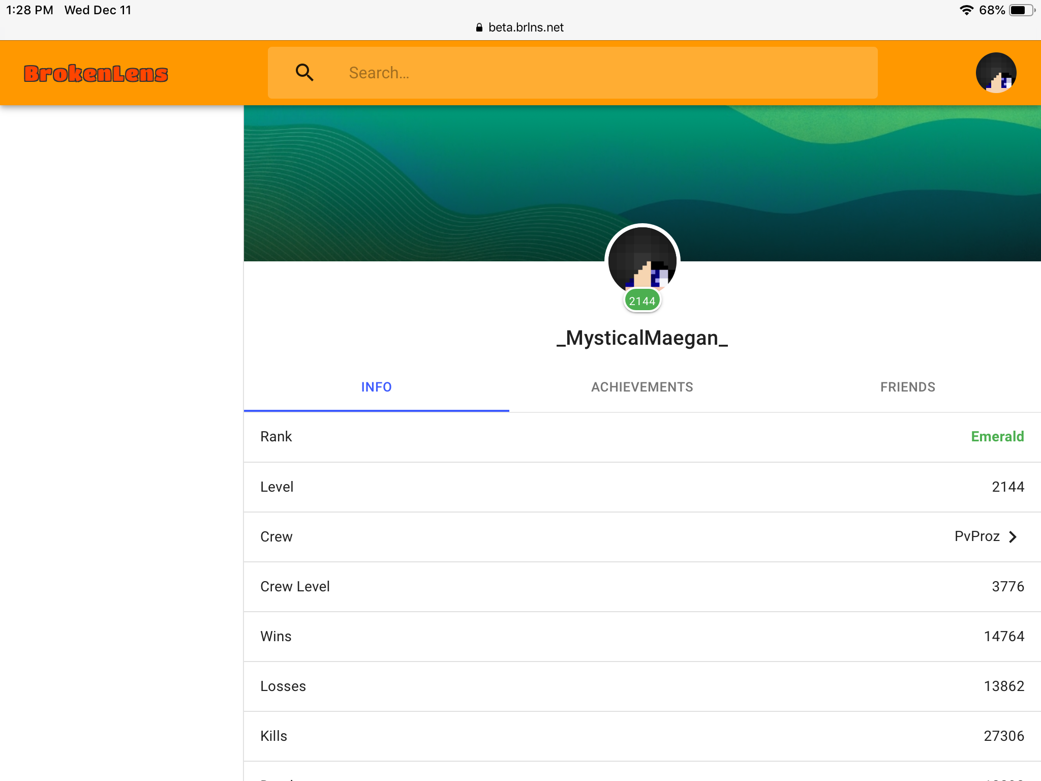Tap the battery indicator icon
This screenshot has width=1041, height=781.
(x=1022, y=10)
